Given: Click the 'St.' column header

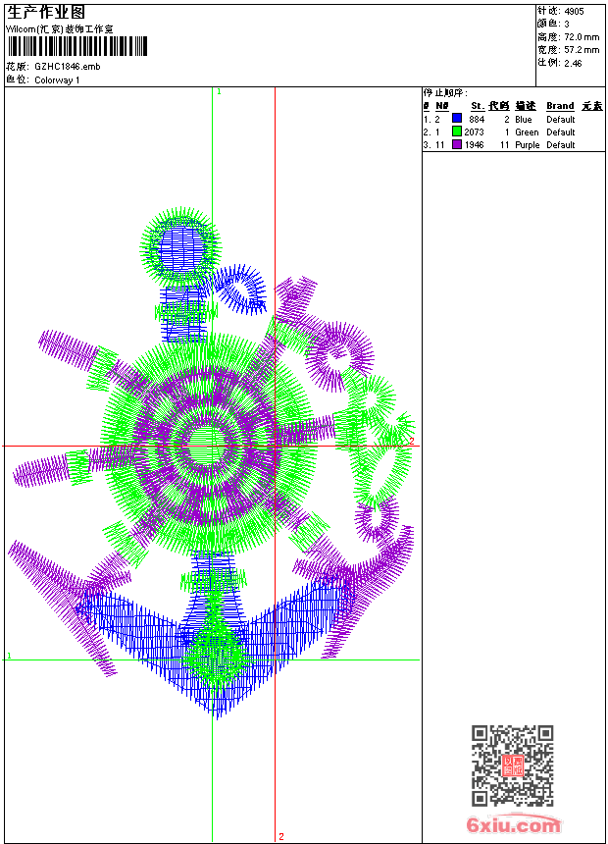Looking at the screenshot, I should [x=478, y=106].
